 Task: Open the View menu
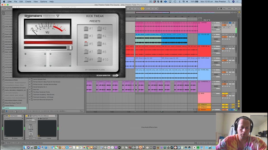35,2
